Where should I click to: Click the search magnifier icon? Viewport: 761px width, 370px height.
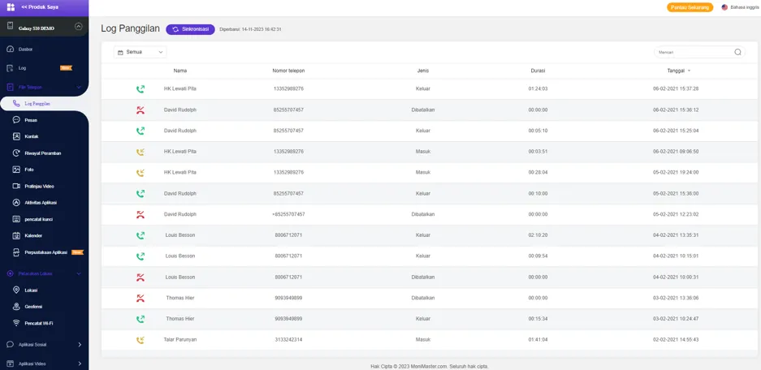737,52
